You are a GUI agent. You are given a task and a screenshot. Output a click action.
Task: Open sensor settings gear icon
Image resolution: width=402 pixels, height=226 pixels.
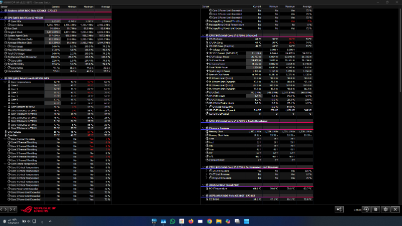[x=385, y=209]
